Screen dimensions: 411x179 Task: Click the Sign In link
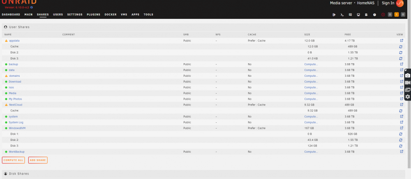pyautogui.click(x=388, y=3)
